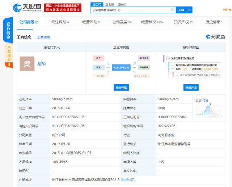
Task: Open the 附近公司 link
Action: [x=128, y=180]
